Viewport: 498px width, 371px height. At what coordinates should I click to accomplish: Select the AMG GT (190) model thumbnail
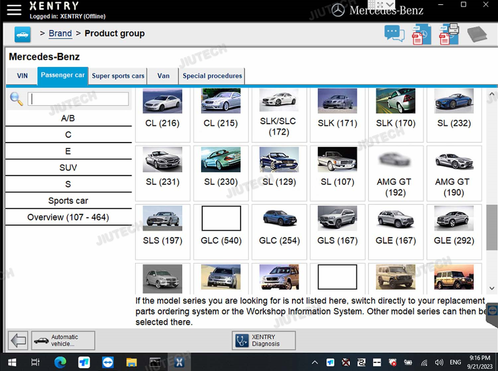click(x=454, y=173)
